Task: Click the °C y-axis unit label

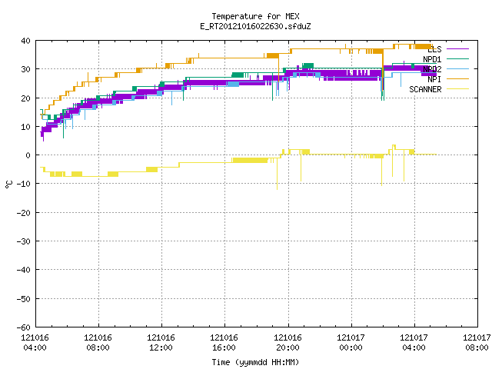Action: click(x=8, y=184)
